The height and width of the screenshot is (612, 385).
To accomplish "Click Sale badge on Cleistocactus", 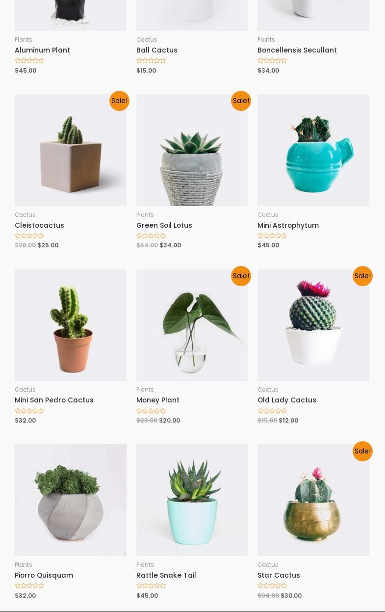I will pos(119,101).
